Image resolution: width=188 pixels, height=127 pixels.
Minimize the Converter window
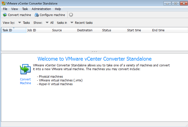click(167, 4)
